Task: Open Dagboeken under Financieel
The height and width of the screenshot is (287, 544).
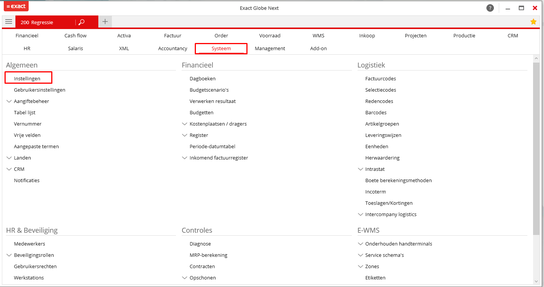Action: point(202,79)
